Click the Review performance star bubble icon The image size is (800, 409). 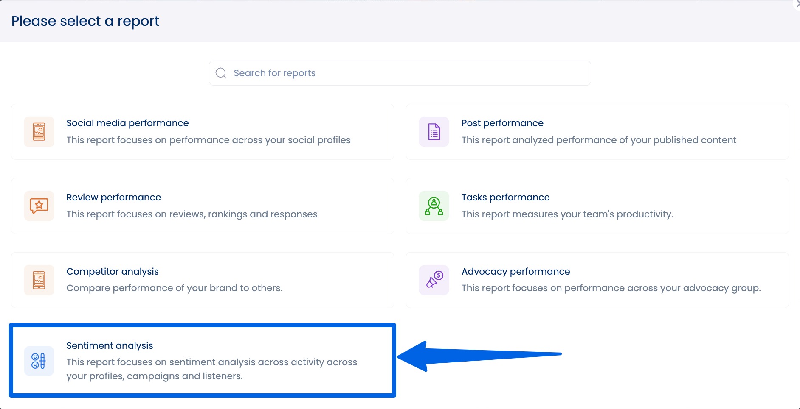(39, 206)
